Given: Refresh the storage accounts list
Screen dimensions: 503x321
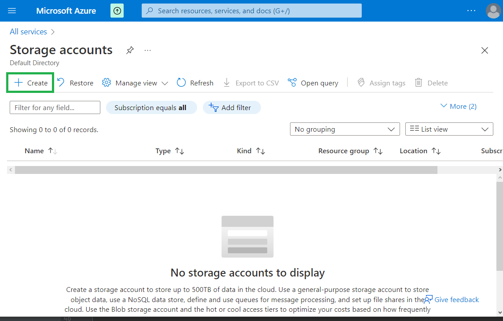Looking at the screenshot, I should click(195, 83).
